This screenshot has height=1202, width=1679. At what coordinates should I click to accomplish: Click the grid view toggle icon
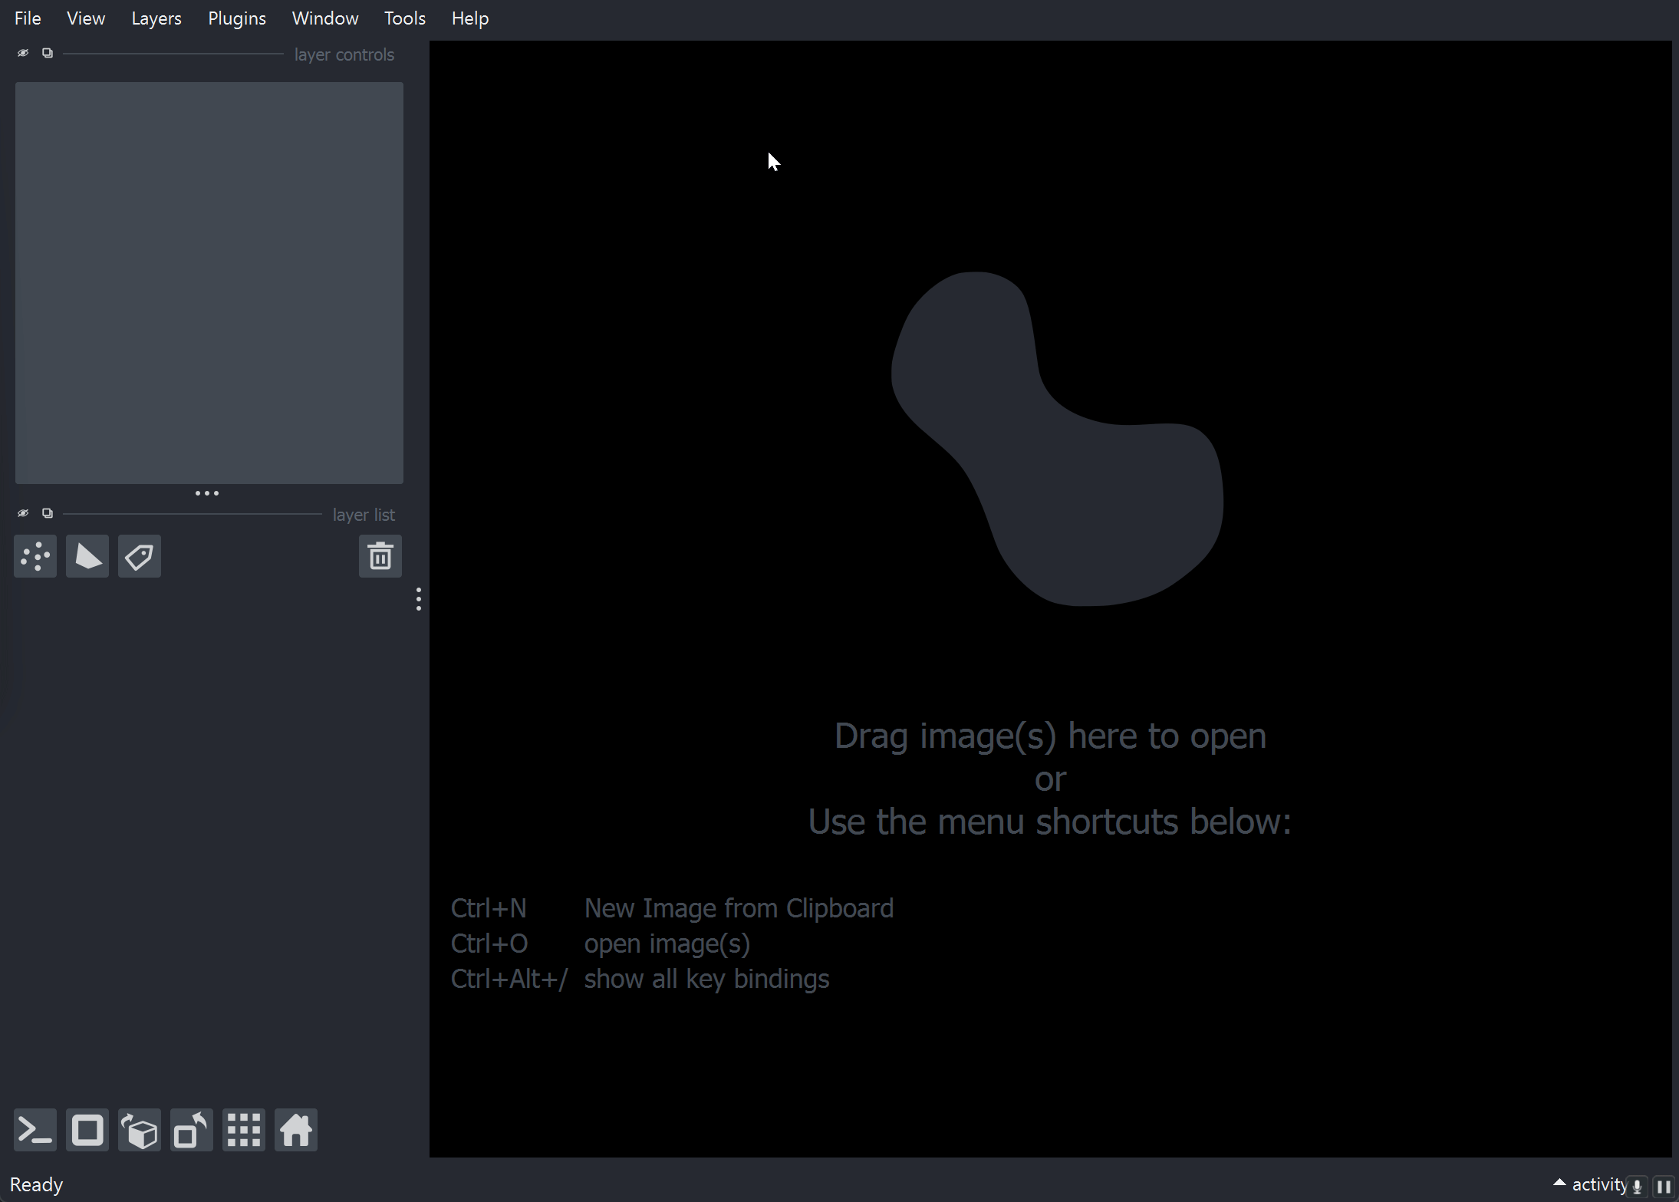pos(243,1131)
